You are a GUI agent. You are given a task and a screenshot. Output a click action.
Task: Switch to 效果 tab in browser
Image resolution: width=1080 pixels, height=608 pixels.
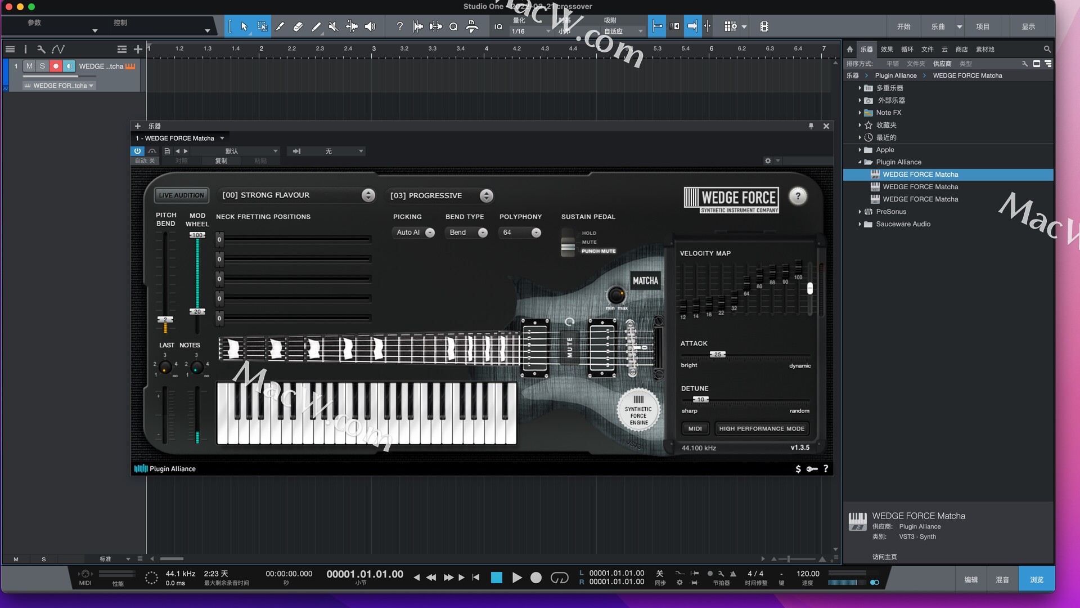886,49
